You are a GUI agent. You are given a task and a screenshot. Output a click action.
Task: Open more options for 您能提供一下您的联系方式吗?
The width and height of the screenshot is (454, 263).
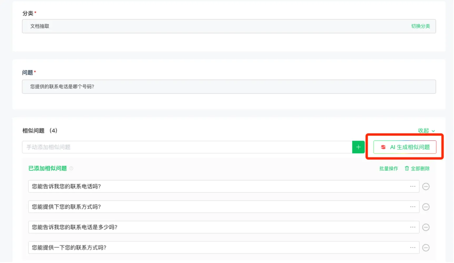(x=413, y=248)
